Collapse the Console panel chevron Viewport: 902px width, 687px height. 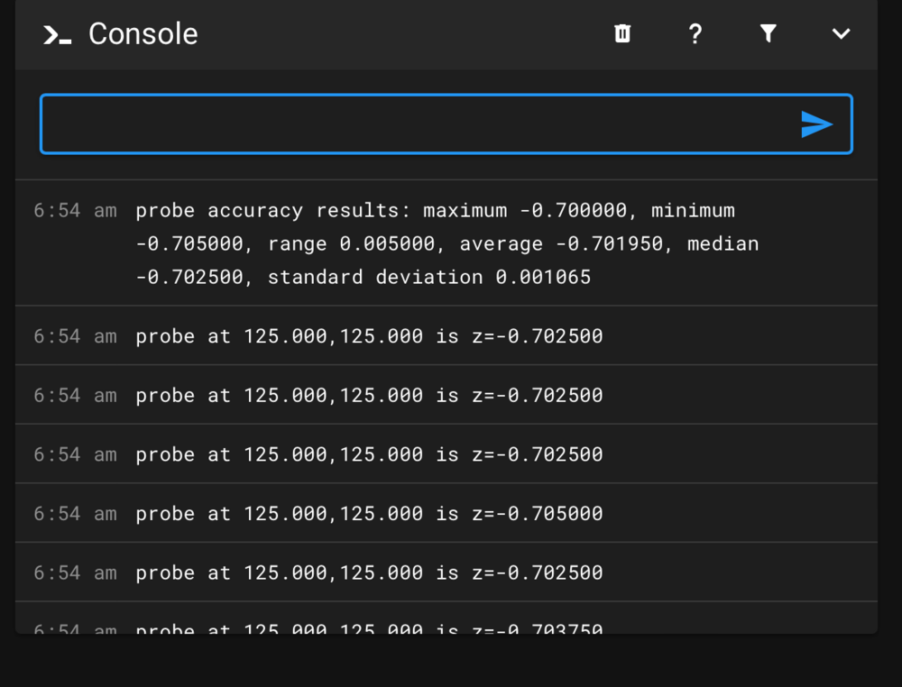(x=841, y=34)
